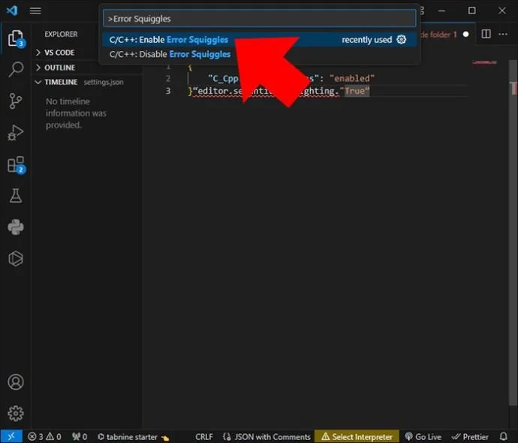Click the "True" text on line 3
Image resolution: width=518 pixels, height=443 pixels.
[x=354, y=91]
